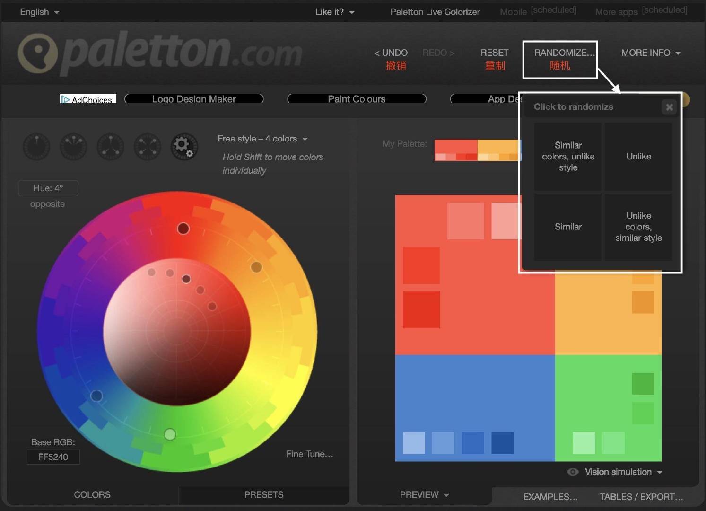This screenshot has width=706, height=511.
Task: Select the tetrad four-color scheme icon
Action: point(147,147)
